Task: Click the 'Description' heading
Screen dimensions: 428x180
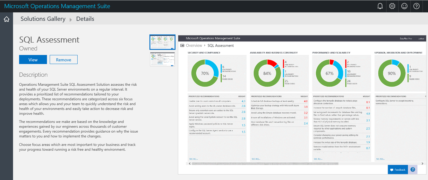Action: [x=33, y=75]
